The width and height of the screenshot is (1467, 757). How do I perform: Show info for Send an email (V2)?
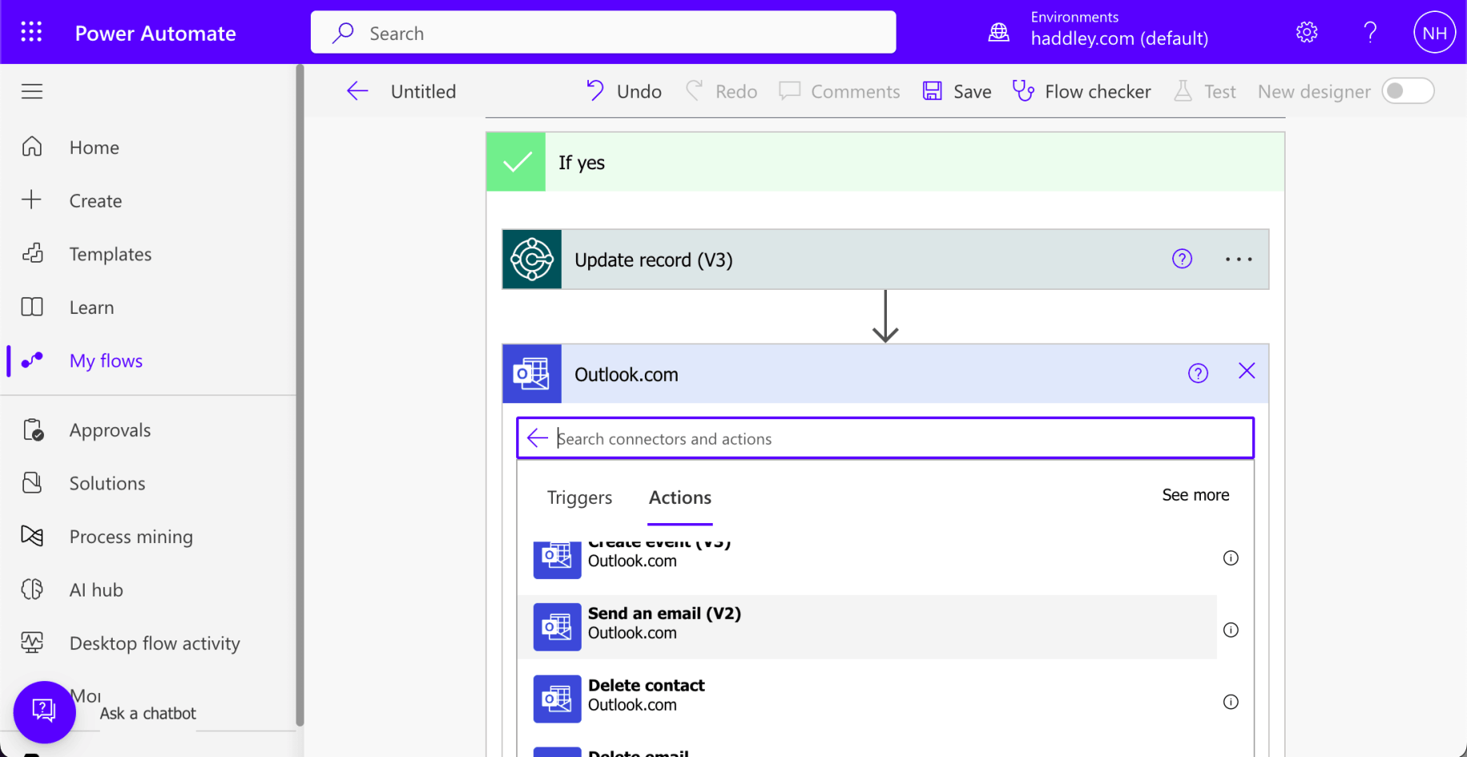[x=1230, y=630]
